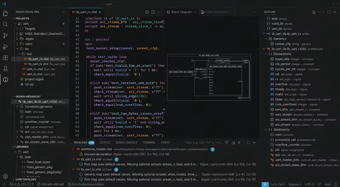Expand the .venv folder
This screenshot has width=340, height=187.
pyautogui.click(x=17, y=44)
